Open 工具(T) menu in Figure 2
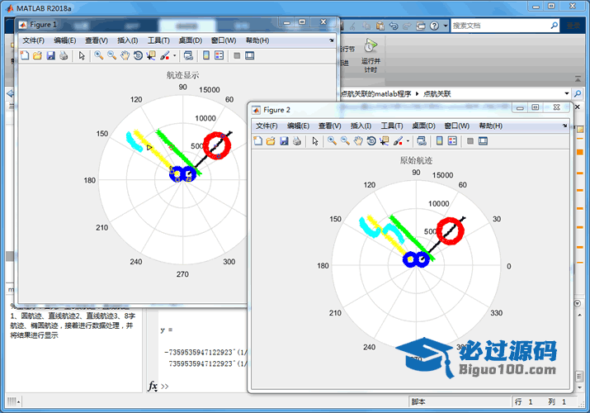Screen dimensions: 590x413 click(392, 126)
